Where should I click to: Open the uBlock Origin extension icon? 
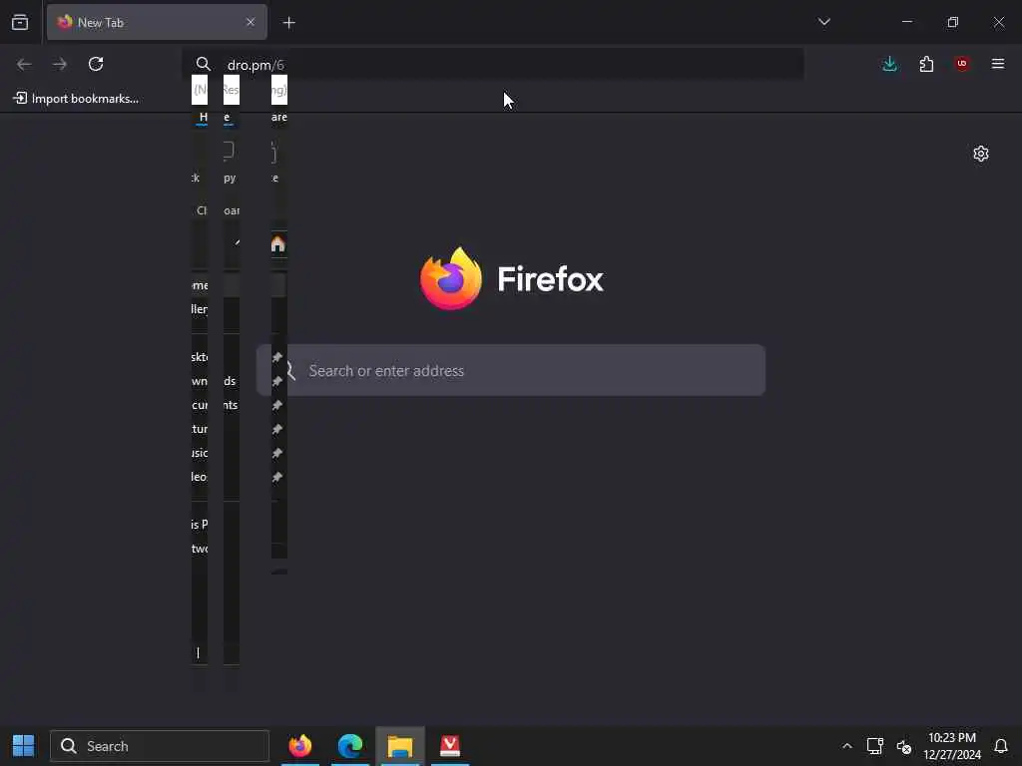pos(962,64)
